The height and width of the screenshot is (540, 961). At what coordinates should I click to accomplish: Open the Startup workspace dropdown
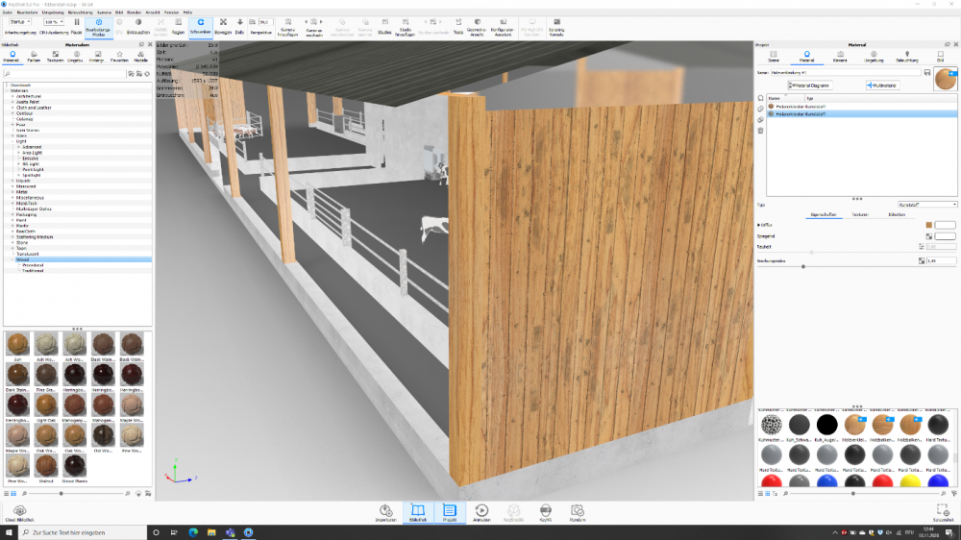tap(19, 21)
